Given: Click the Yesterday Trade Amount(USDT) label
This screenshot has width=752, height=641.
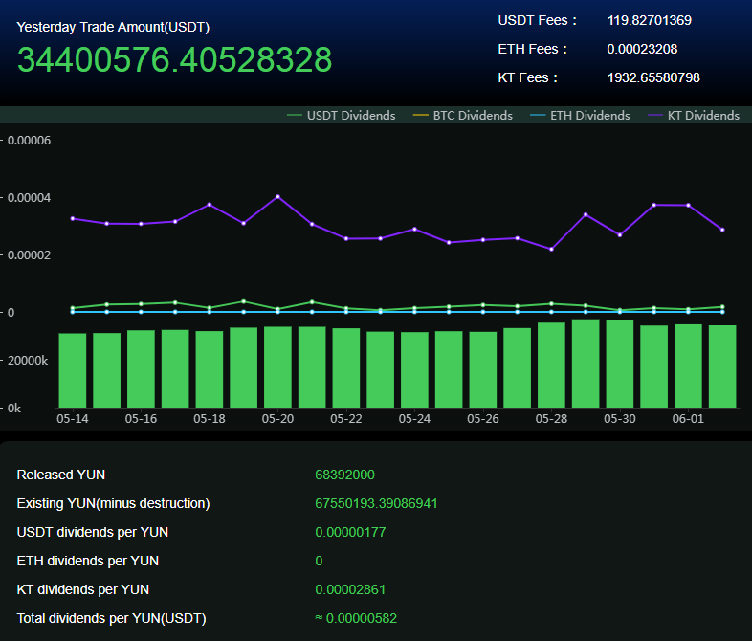Looking at the screenshot, I should click(x=113, y=28).
